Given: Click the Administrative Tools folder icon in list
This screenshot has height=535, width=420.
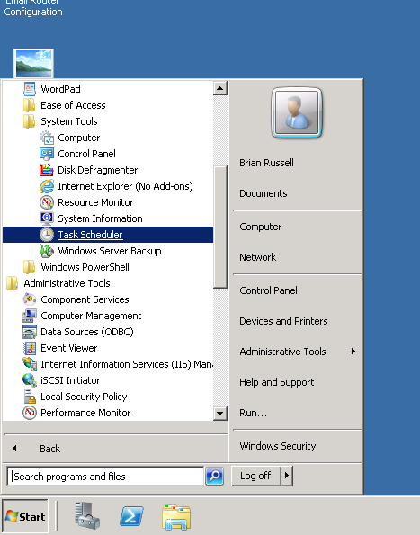Looking at the screenshot, I should click(x=13, y=283).
